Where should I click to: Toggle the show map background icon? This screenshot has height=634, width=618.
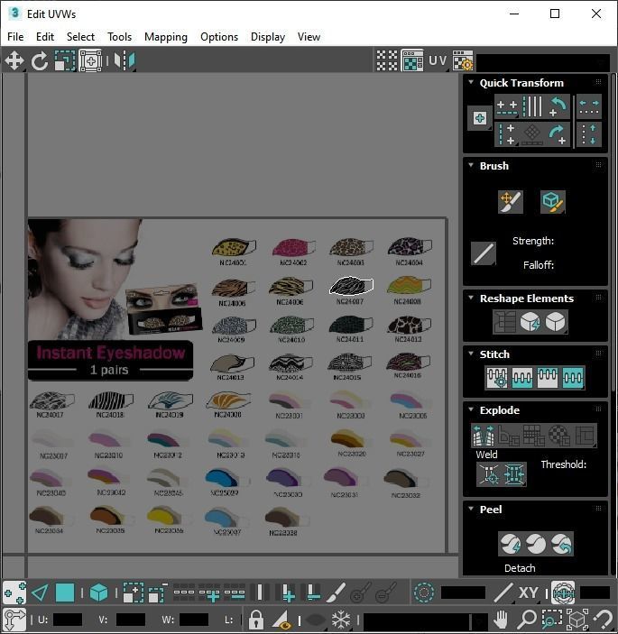point(412,60)
